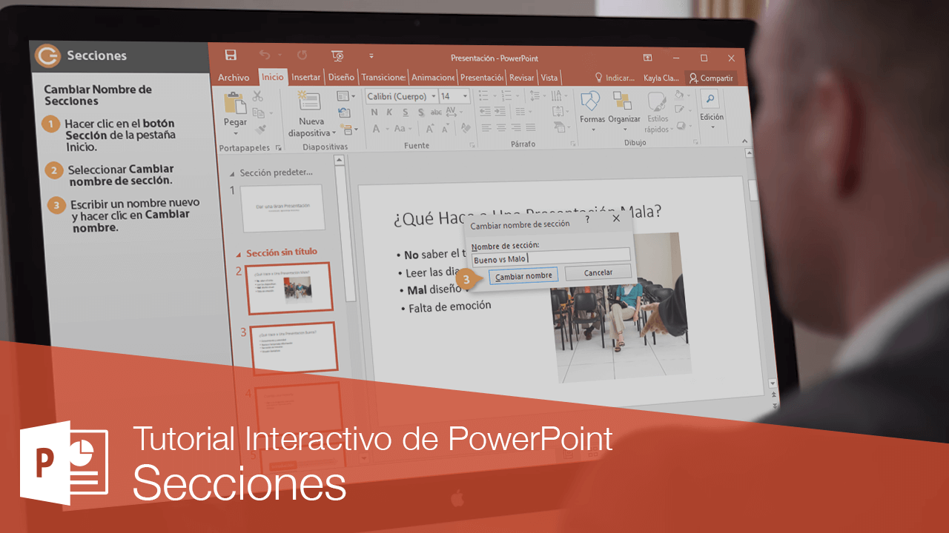This screenshot has height=533, width=949.
Task: Toggle text Shadow formatting
Action: pos(420,113)
